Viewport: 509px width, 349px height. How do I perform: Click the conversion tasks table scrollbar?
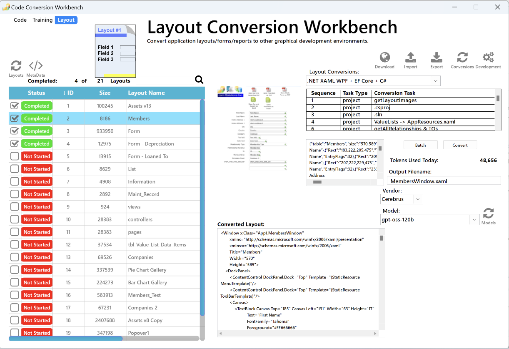[x=498, y=98]
